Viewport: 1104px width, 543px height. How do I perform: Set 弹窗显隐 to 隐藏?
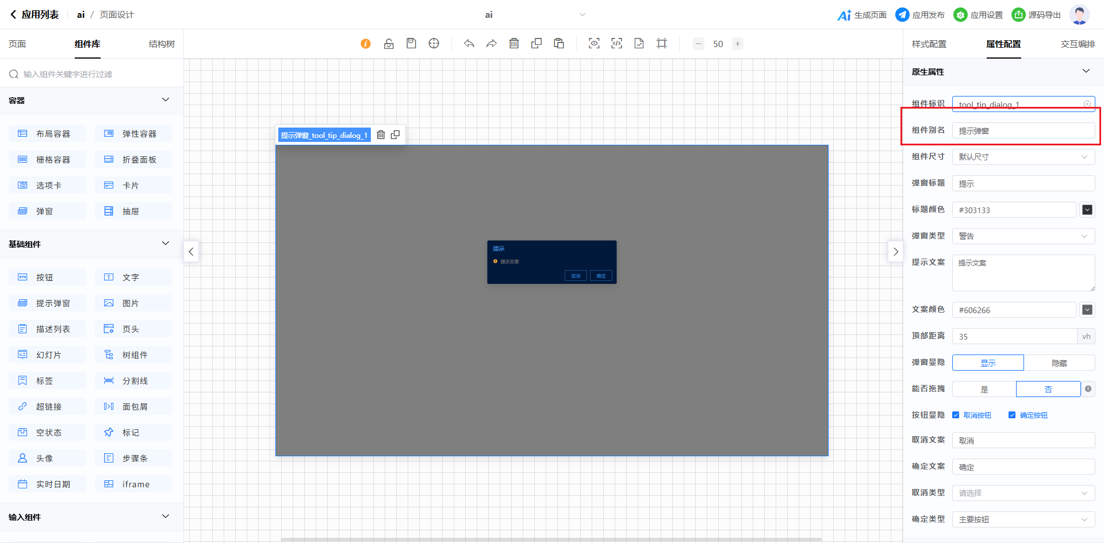1059,363
